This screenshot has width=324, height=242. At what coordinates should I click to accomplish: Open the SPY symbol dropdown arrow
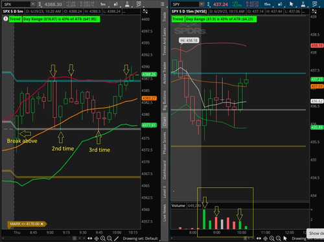(202, 4)
